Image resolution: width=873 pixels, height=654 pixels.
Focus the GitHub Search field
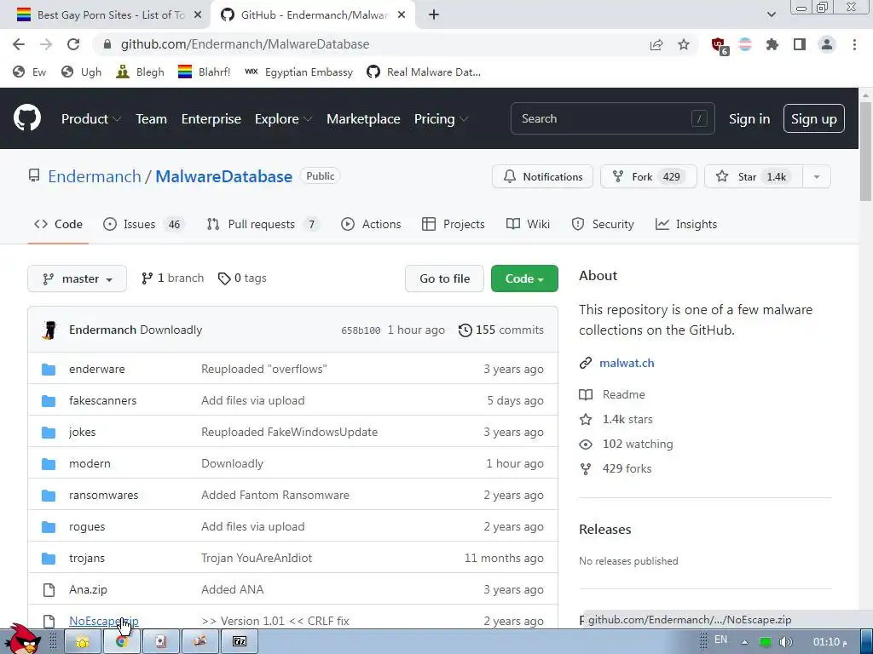[612, 118]
